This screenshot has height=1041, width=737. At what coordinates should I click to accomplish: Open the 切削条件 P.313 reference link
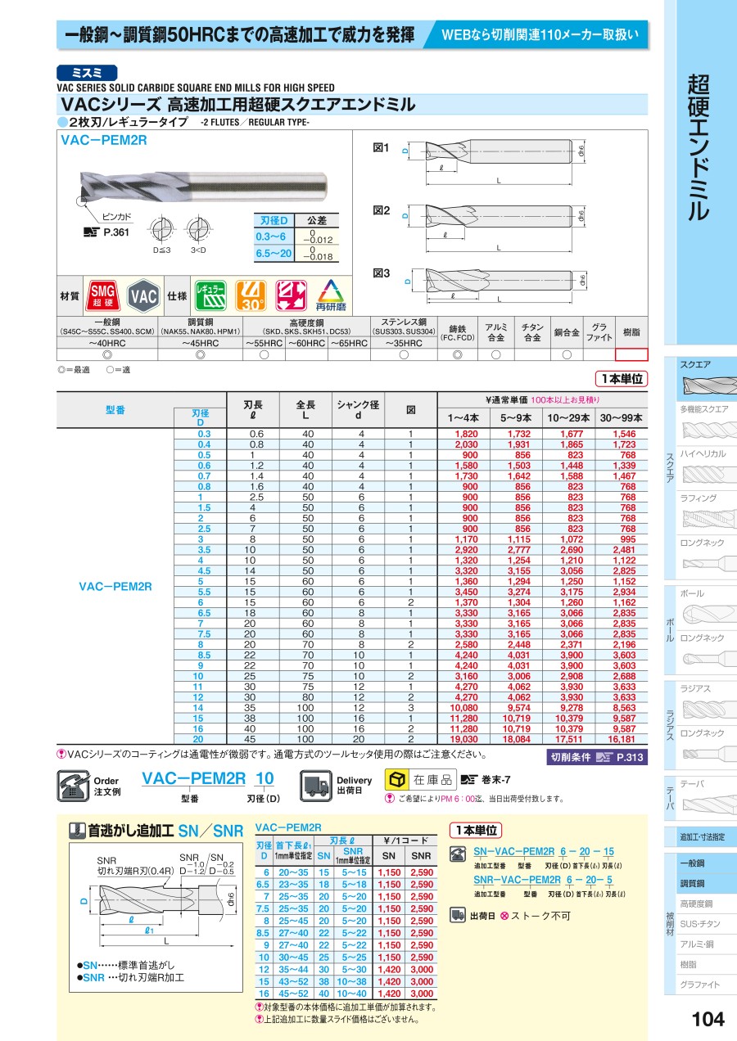coord(598,757)
